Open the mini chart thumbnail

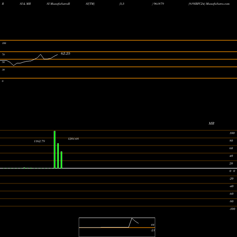117,227
